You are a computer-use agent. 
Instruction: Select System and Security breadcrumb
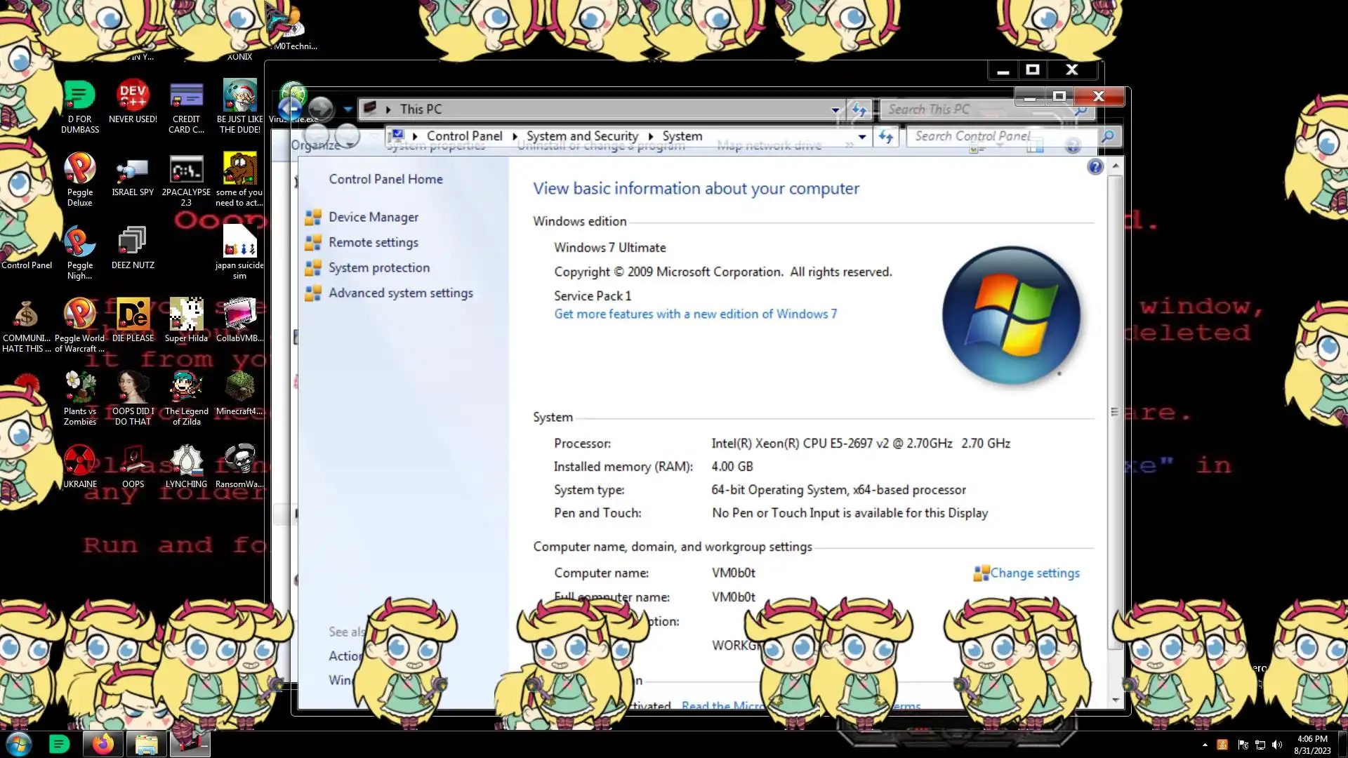582,136
